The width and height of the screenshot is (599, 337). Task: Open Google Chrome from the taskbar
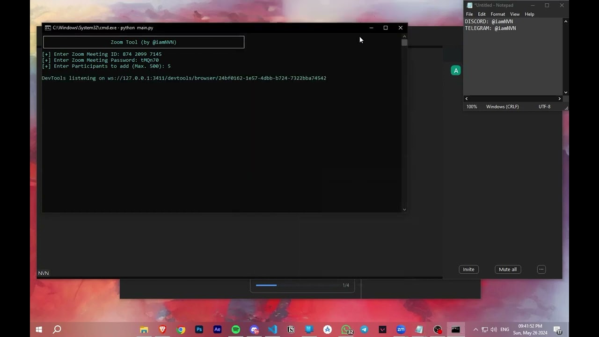coord(181,330)
